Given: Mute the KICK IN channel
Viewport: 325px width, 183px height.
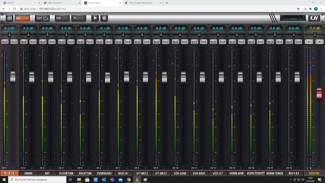Looking at the screenshot, I should pos(5,42).
